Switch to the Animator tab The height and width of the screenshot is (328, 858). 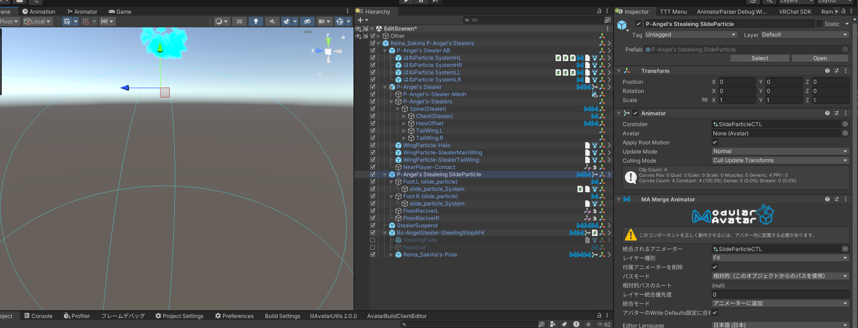[x=83, y=11]
